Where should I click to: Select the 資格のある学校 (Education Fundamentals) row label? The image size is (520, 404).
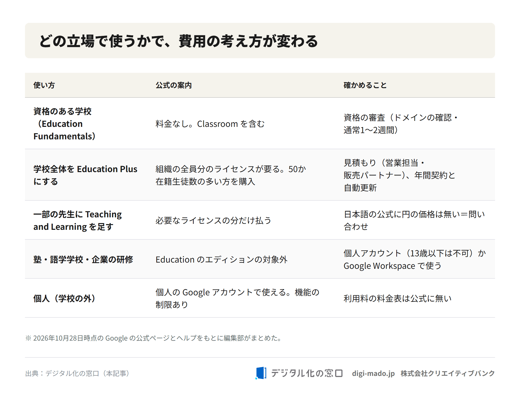64,124
